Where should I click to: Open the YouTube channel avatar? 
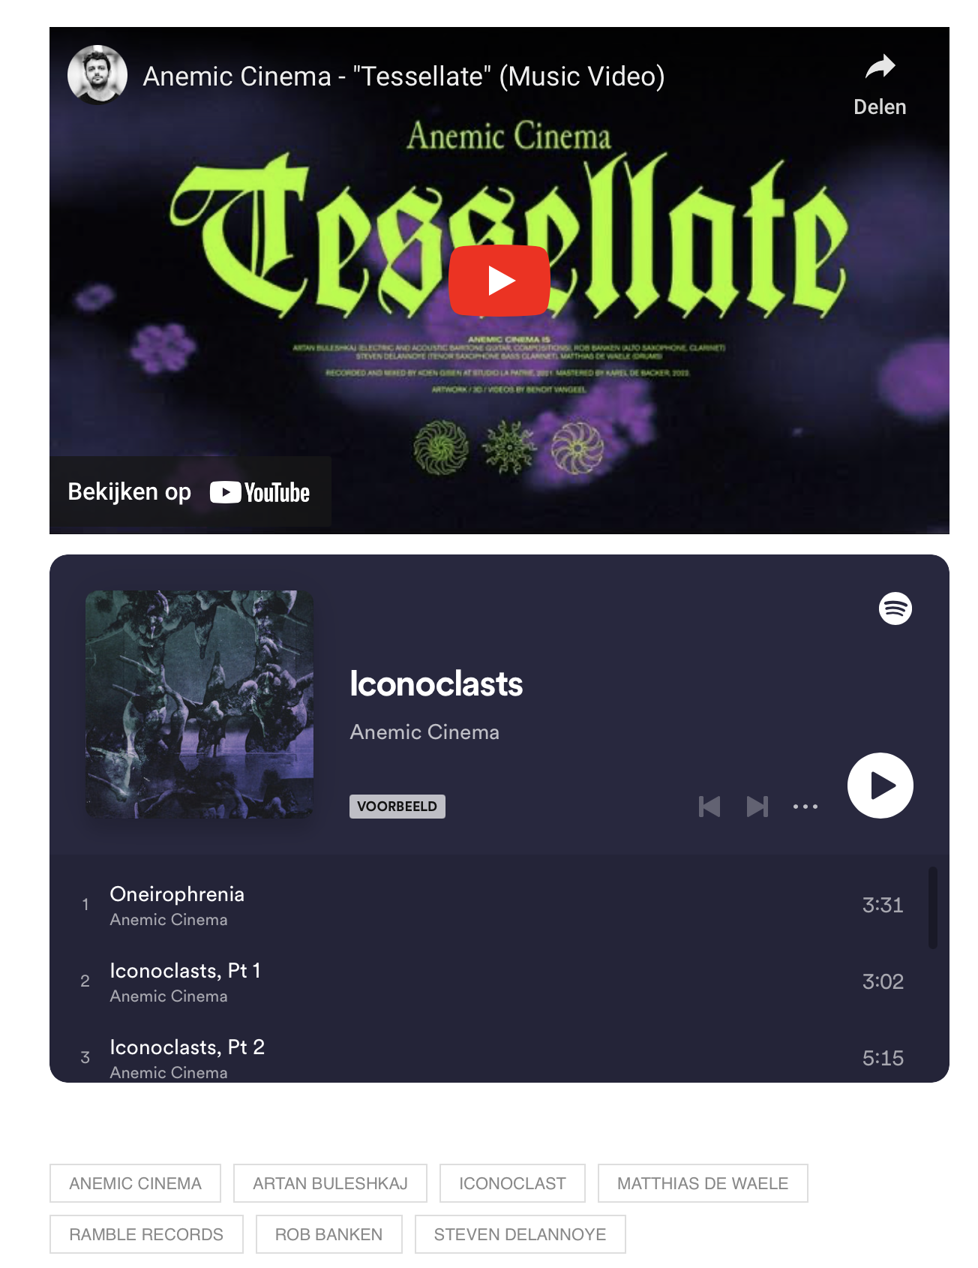[x=97, y=74]
